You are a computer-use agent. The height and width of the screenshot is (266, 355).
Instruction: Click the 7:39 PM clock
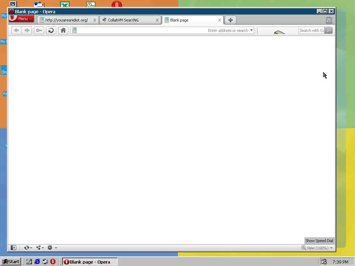pyautogui.click(x=340, y=262)
